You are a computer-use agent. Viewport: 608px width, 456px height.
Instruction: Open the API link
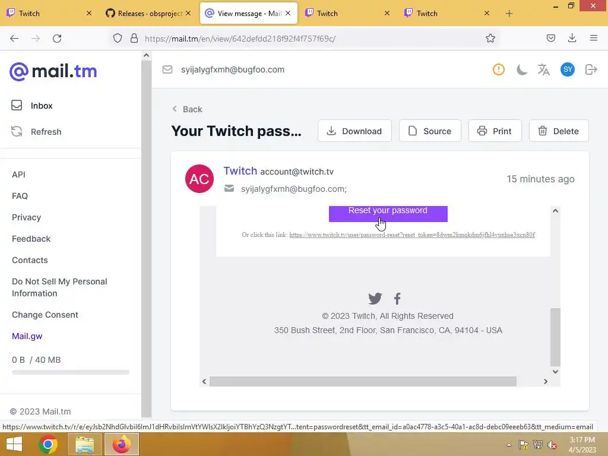18,175
